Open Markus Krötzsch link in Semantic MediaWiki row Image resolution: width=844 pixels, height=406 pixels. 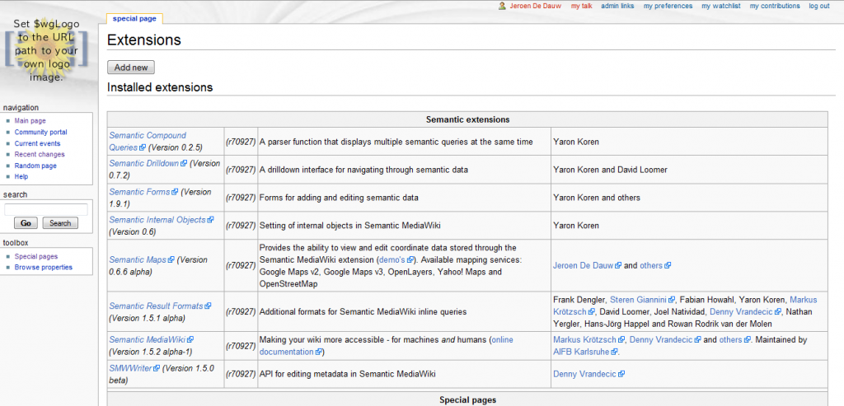click(588, 340)
